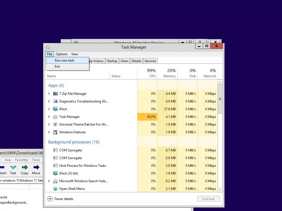Click the Windows Features icon

click(55, 132)
